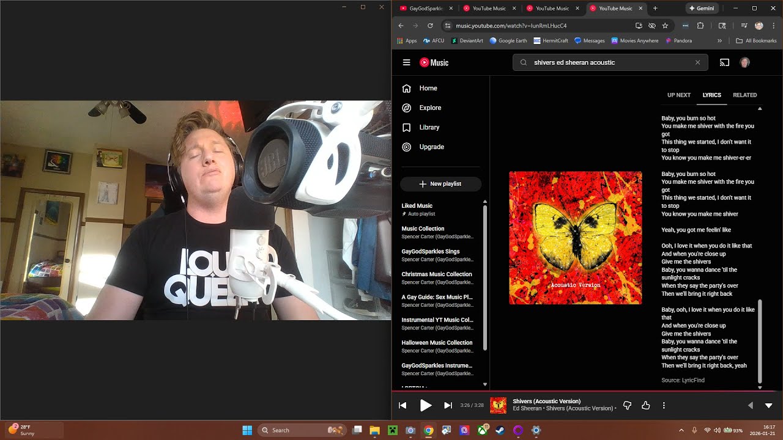Image resolution: width=783 pixels, height=440 pixels.
Task: Switch to the GayGodSparkles YouTube tab
Action: (426, 9)
